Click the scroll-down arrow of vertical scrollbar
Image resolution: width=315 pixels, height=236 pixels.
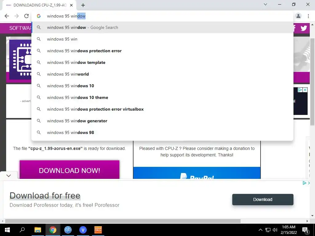pos(312,216)
